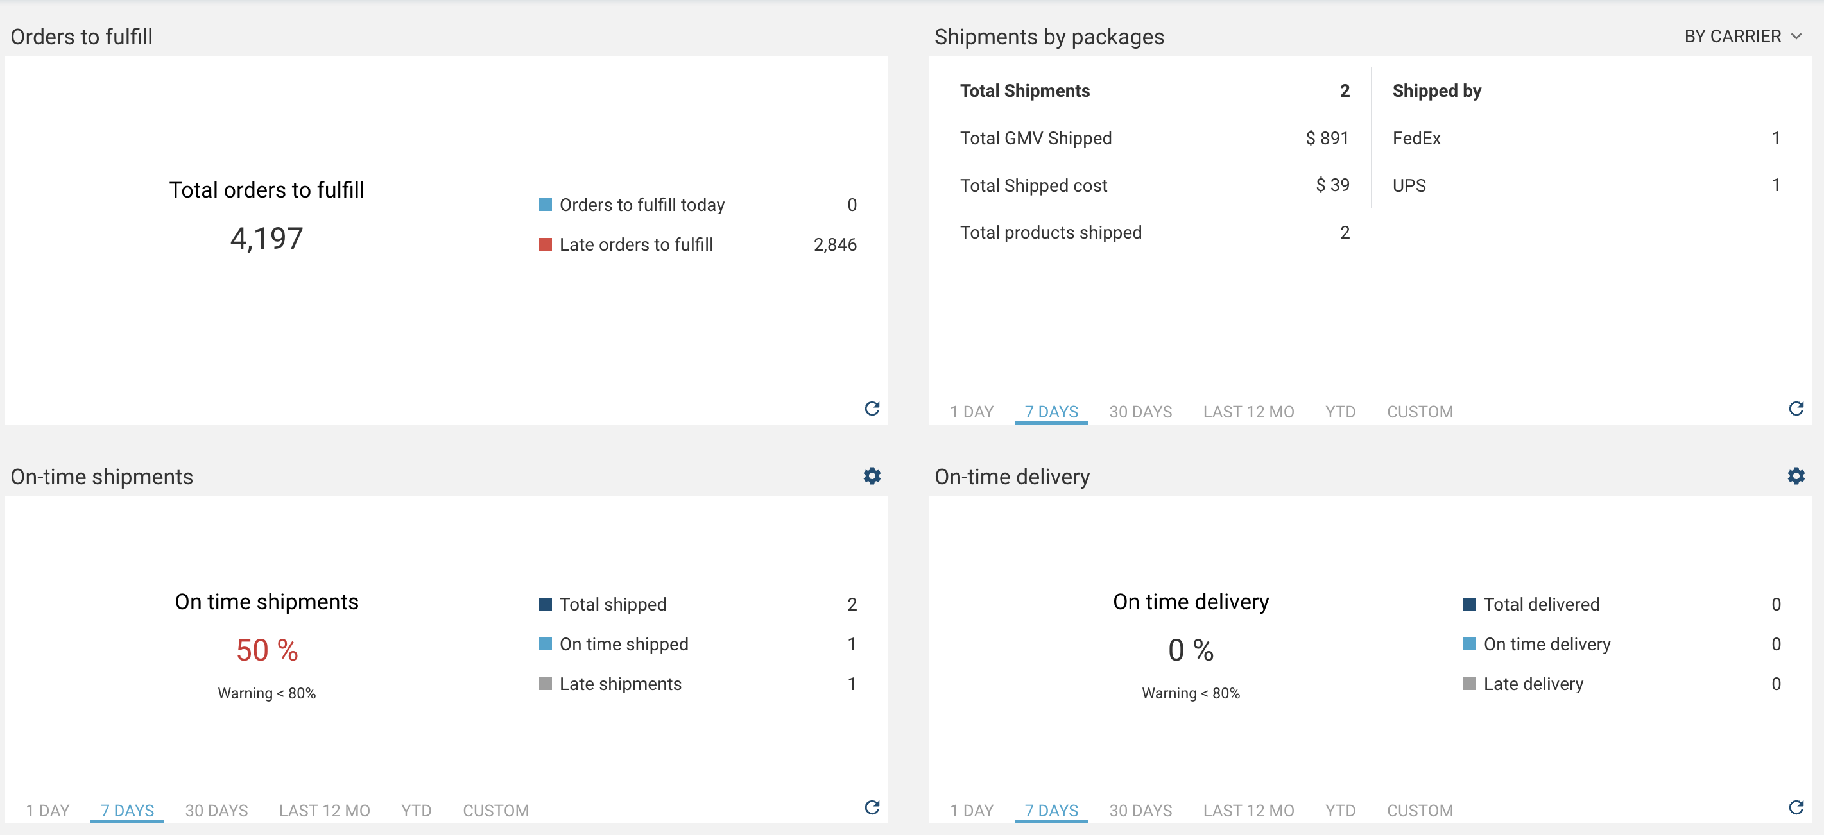Open On-time shipments settings gear

[x=872, y=475]
